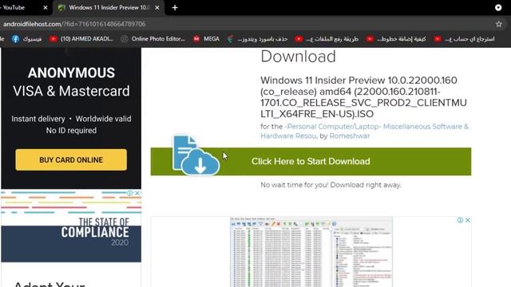Click the BUY CARD ONLINE button
Screen dimensions: 511x287
(x=71, y=159)
